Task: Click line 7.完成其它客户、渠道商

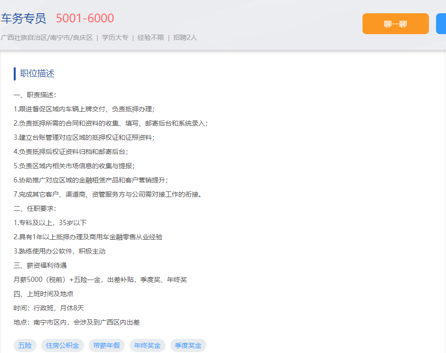Action: click(x=108, y=194)
